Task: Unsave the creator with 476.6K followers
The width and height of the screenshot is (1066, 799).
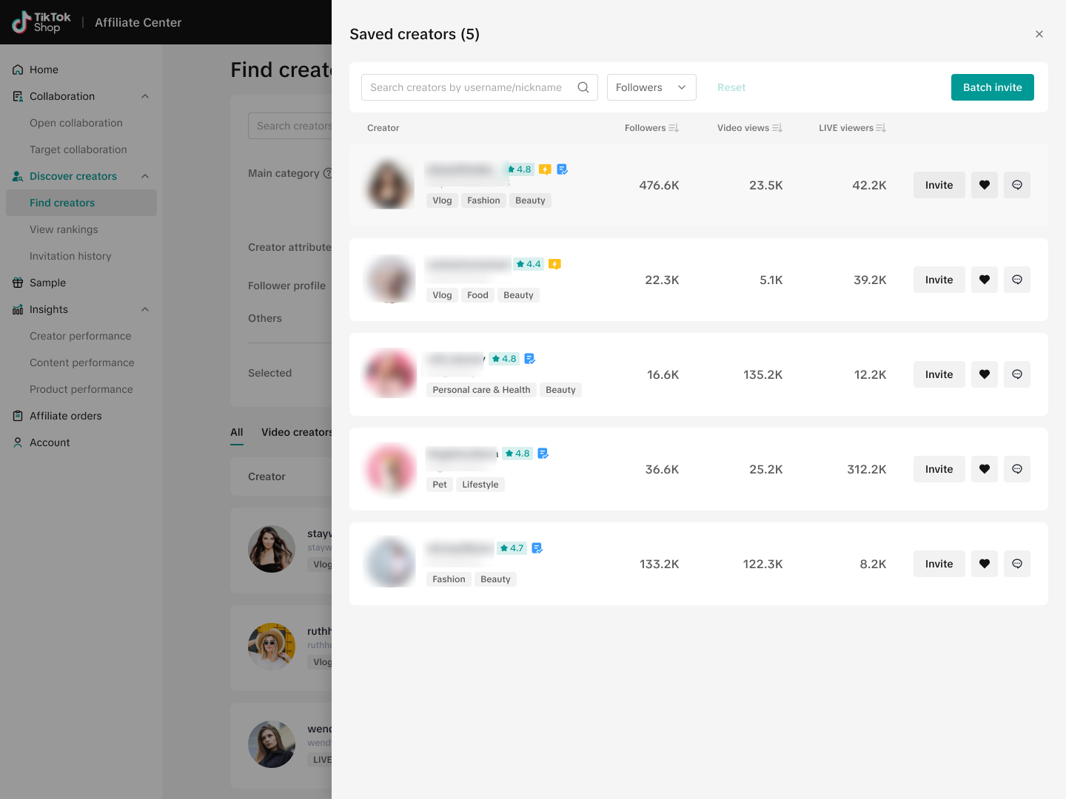Action: [x=985, y=185]
